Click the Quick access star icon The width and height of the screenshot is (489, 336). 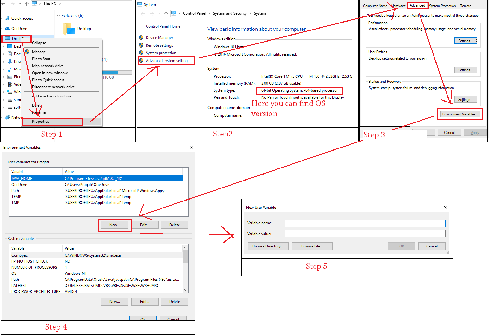pyautogui.click(x=7, y=18)
